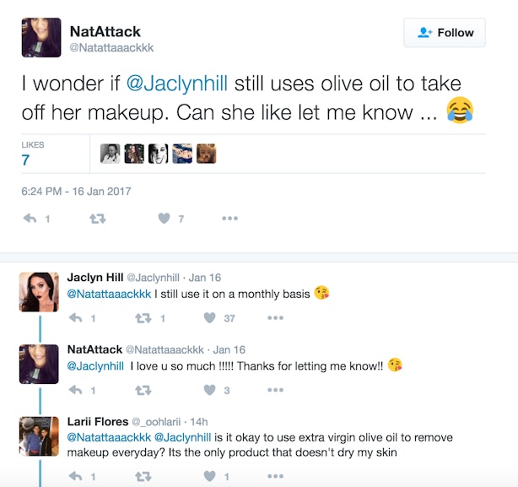Open Jaclyn Hill's profile picture
The image size is (518, 487).
pos(39,292)
